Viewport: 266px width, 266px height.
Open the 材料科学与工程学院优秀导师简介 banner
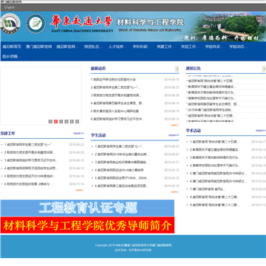click(87, 225)
